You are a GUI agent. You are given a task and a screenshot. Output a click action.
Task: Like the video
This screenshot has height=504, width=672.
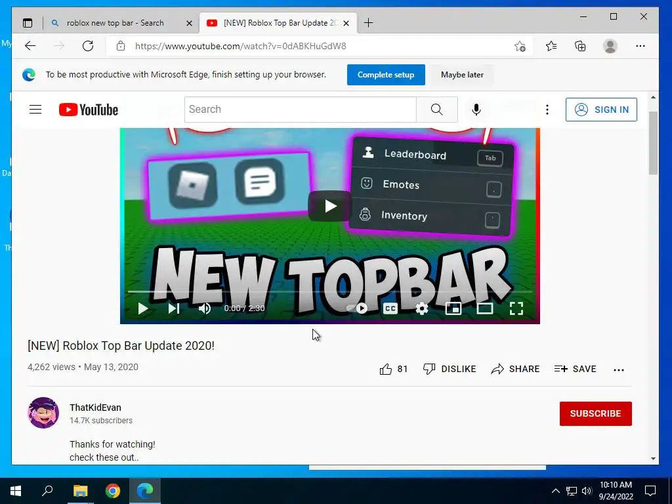click(394, 369)
